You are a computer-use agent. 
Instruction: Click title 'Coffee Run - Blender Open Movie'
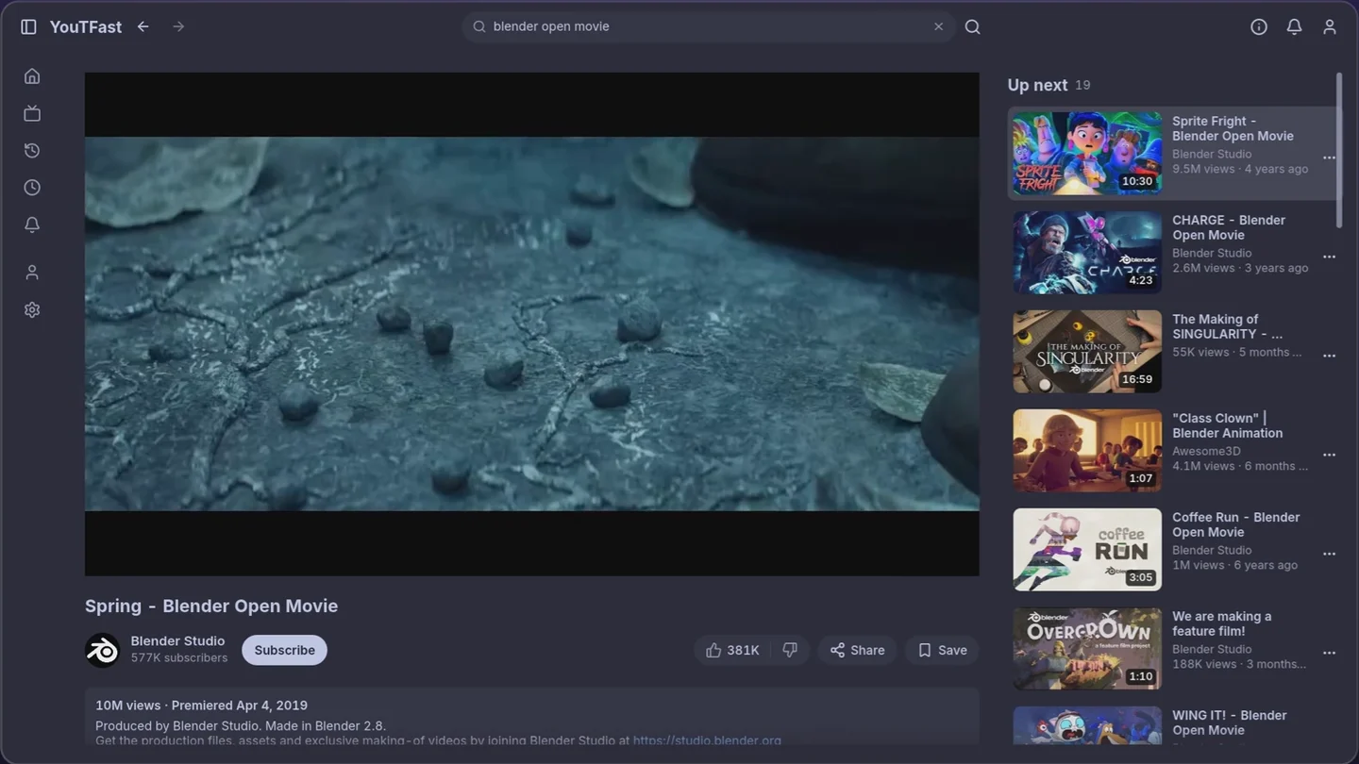pos(1235,524)
